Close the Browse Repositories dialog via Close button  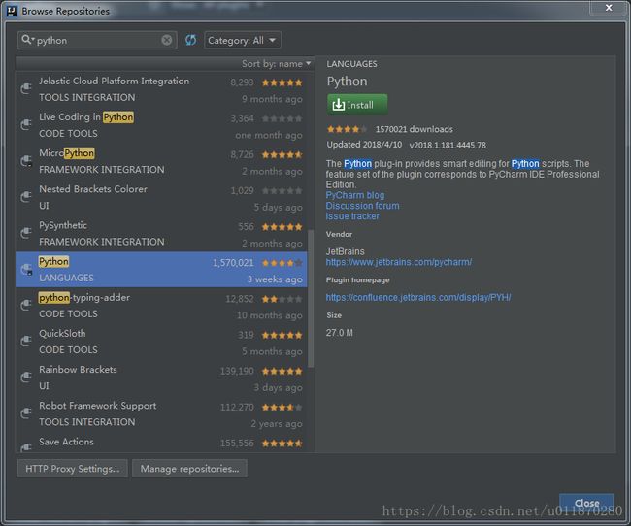pyautogui.click(x=586, y=503)
